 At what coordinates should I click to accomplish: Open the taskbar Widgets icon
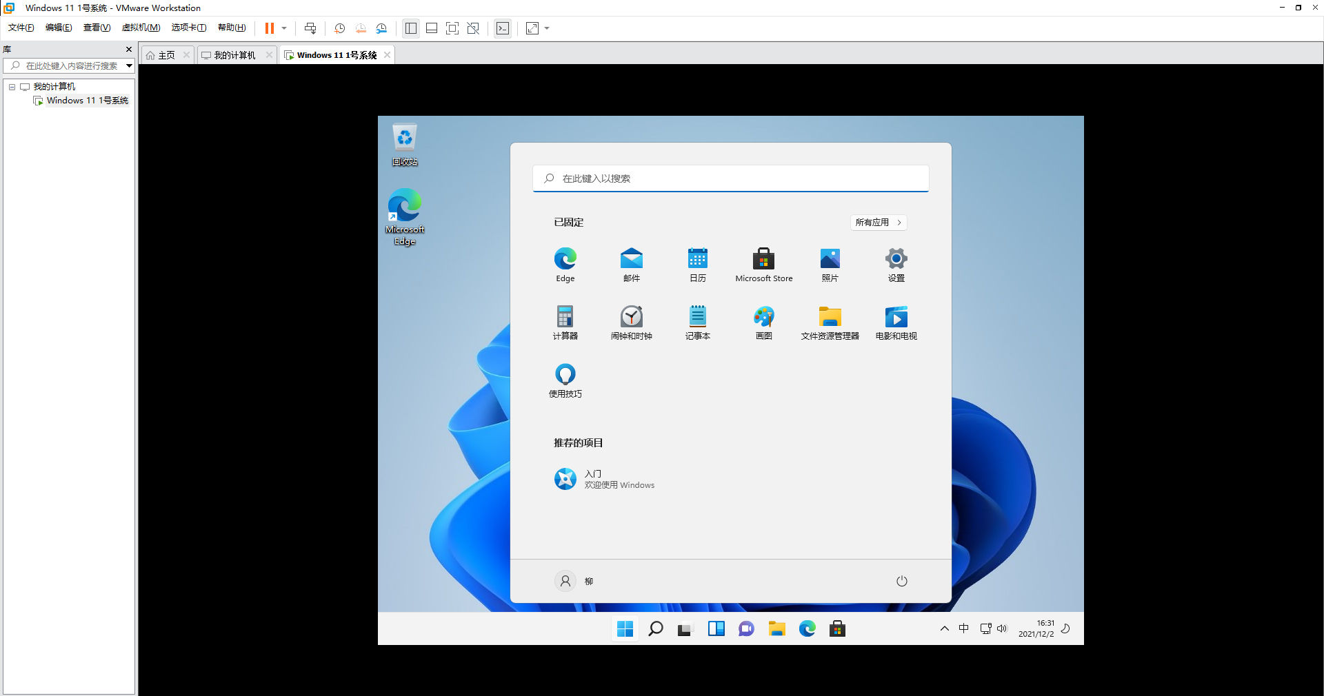(x=716, y=628)
